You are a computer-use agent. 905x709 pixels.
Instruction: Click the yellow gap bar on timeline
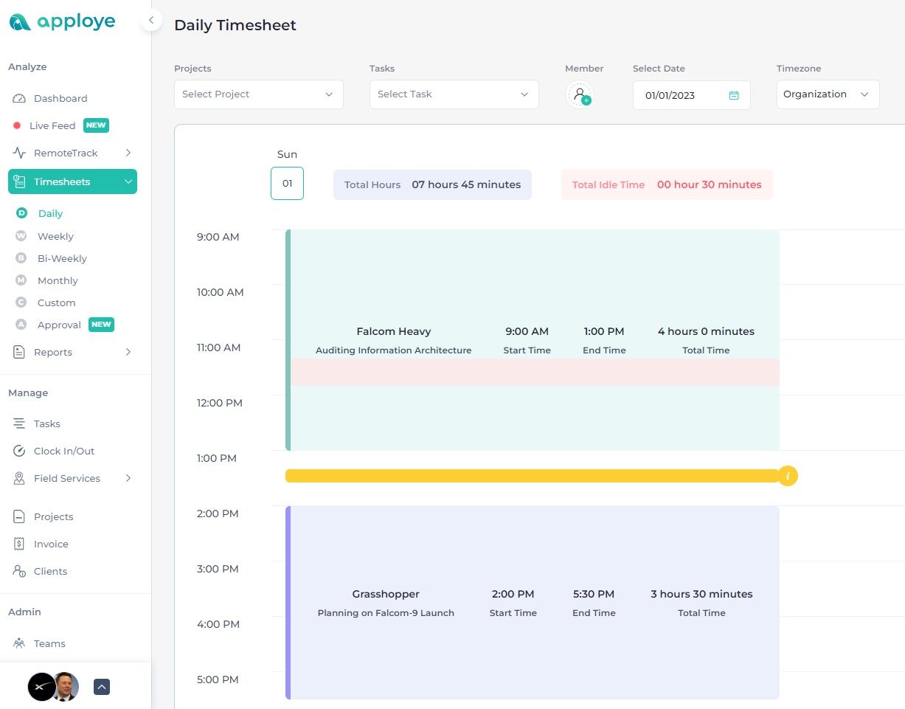(532, 476)
